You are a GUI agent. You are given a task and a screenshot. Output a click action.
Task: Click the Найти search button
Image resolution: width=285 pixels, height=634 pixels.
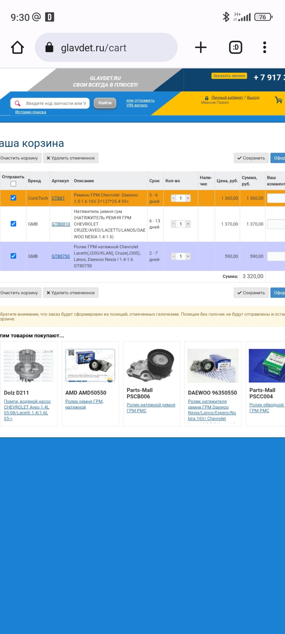click(105, 103)
